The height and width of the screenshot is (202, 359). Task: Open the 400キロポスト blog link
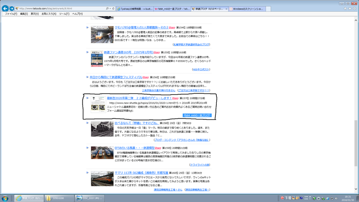click(201, 70)
